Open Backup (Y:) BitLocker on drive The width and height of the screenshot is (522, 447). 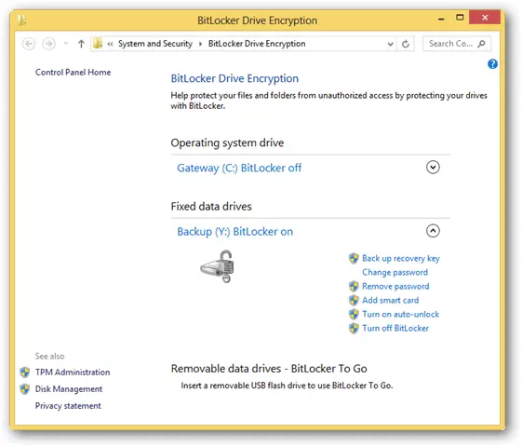coord(235,231)
